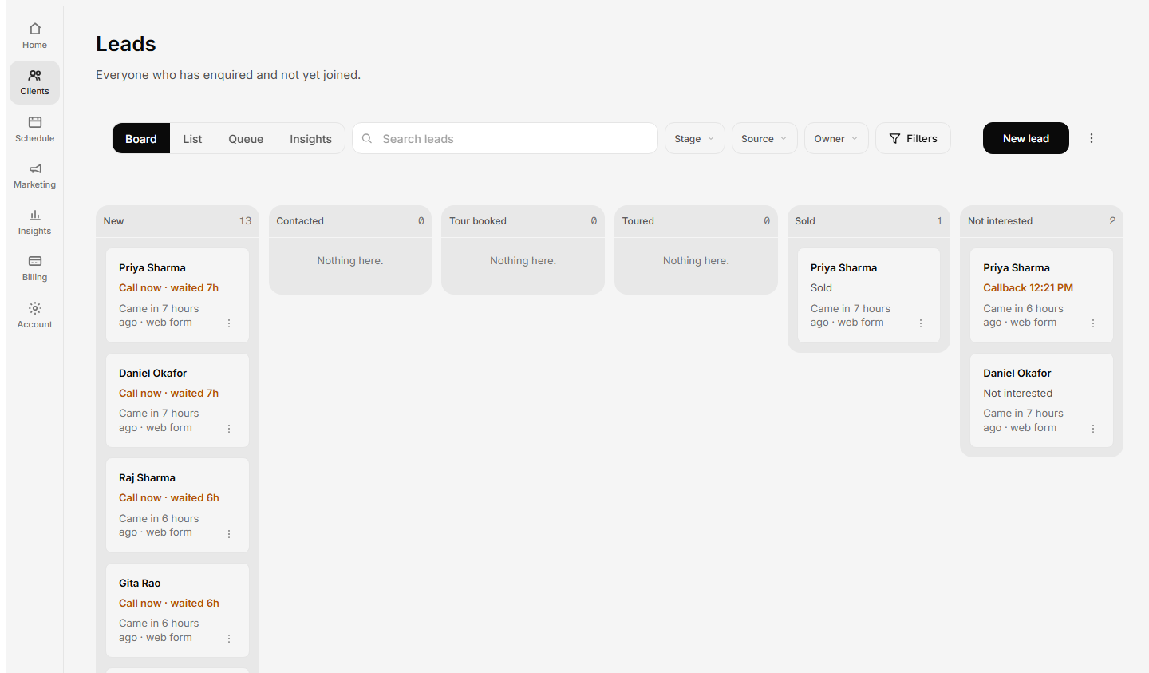The width and height of the screenshot is (1149, 673).
Task: Open options on Priya Sharma card in New
Action: [229, 323]
